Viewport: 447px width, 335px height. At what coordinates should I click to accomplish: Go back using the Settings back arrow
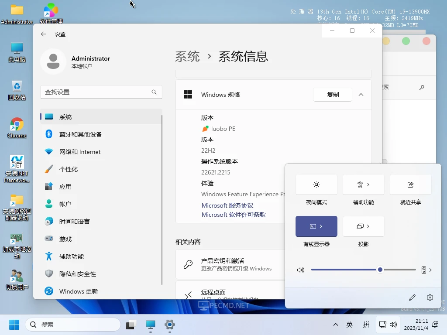point(44,34)
